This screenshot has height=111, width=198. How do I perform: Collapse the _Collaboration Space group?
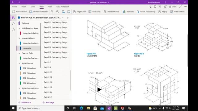pos(19,28)
